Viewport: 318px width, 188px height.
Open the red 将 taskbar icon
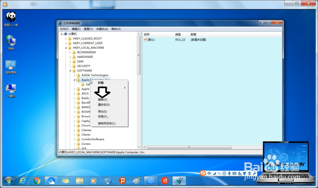[x=165, y=180]
